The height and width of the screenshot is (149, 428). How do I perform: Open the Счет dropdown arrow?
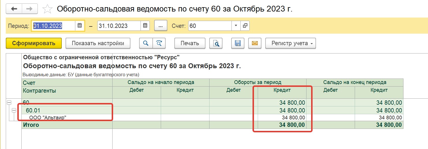[236, 26]
